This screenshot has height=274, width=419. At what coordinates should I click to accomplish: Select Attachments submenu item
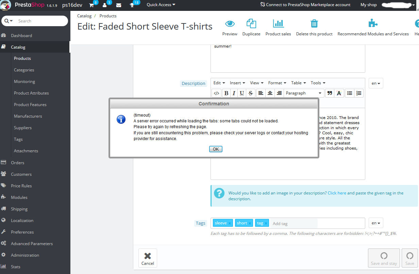point(26,151)
